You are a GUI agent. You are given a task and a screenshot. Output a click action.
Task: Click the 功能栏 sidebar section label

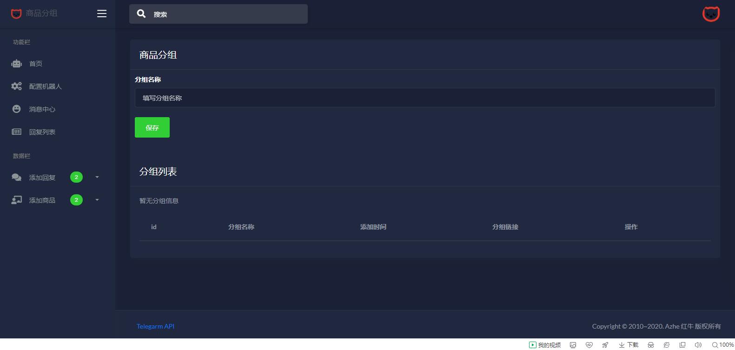pos(21,42)
